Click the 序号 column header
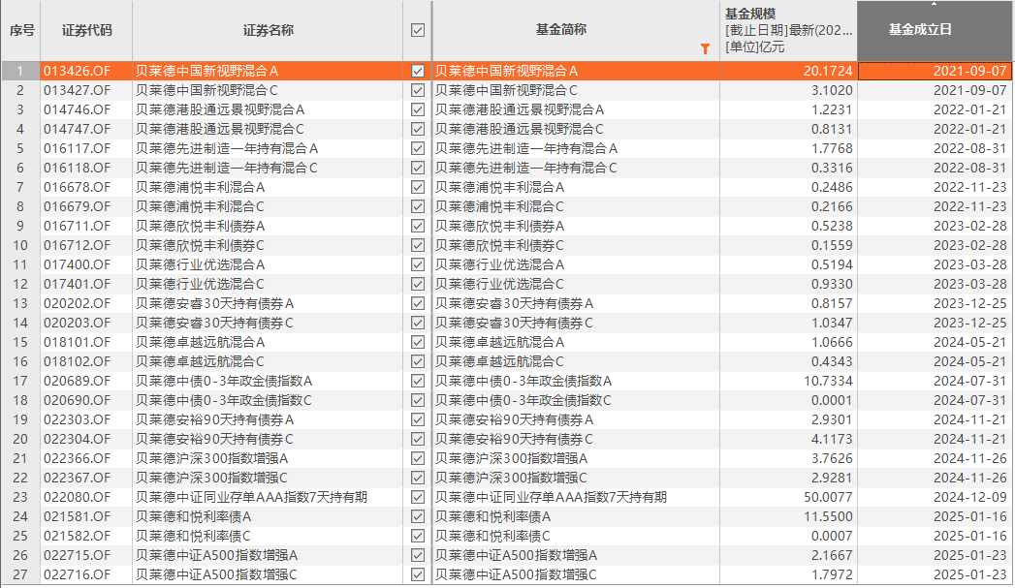This screenshot has width=1015, height=588. click(x=21, y=30)
